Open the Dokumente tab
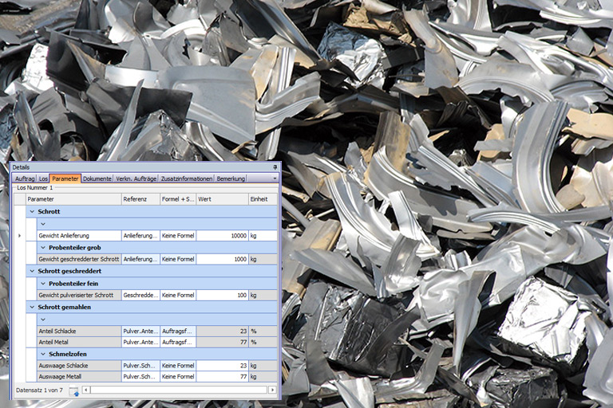This screenshot has height=408, width=613. point(97,178)
